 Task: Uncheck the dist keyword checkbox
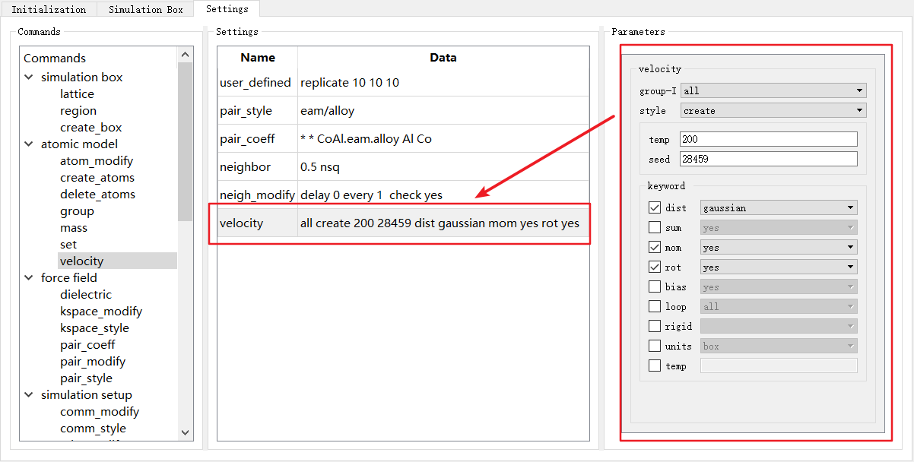tap(655, 207)
